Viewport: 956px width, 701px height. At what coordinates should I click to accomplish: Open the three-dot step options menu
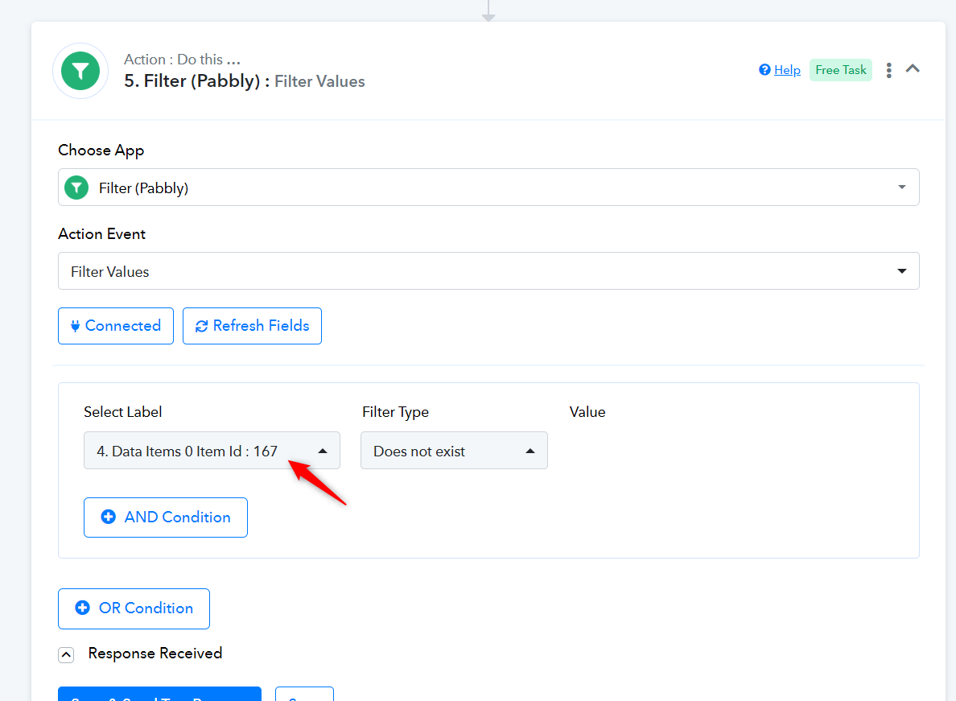(x=889, y=70)
